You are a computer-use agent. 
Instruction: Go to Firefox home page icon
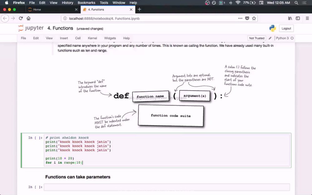[28, 18]
